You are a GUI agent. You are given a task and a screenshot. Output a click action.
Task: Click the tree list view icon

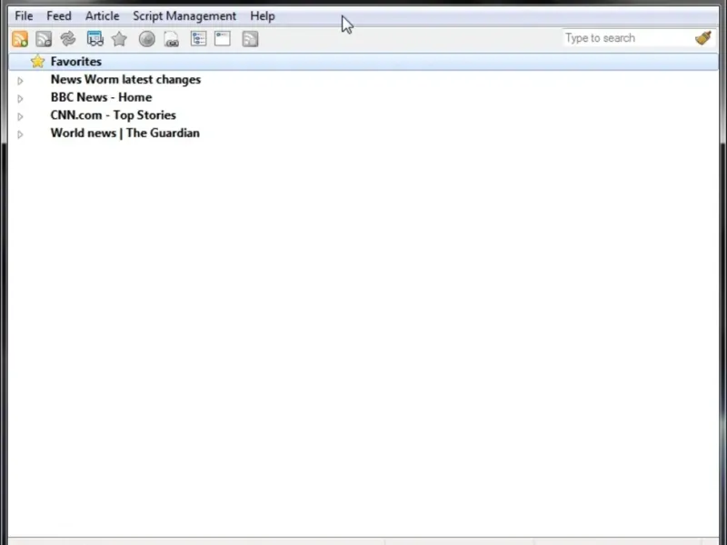click(x=198, y=38)
